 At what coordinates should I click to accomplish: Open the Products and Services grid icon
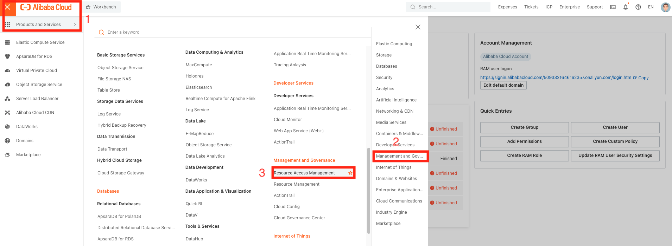[7, 25]
